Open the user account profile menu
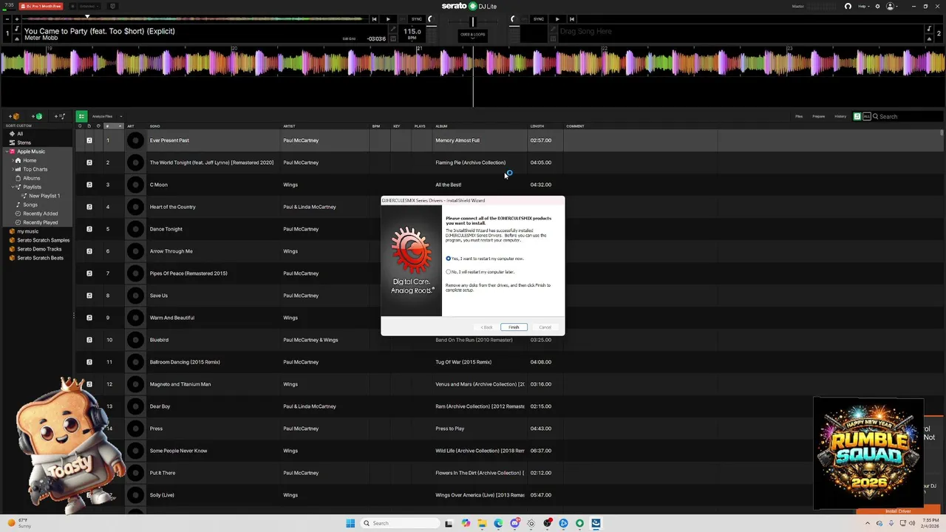The width and height of the screenshot is (946, 532). pyautogui.click(x=891, y=6)
